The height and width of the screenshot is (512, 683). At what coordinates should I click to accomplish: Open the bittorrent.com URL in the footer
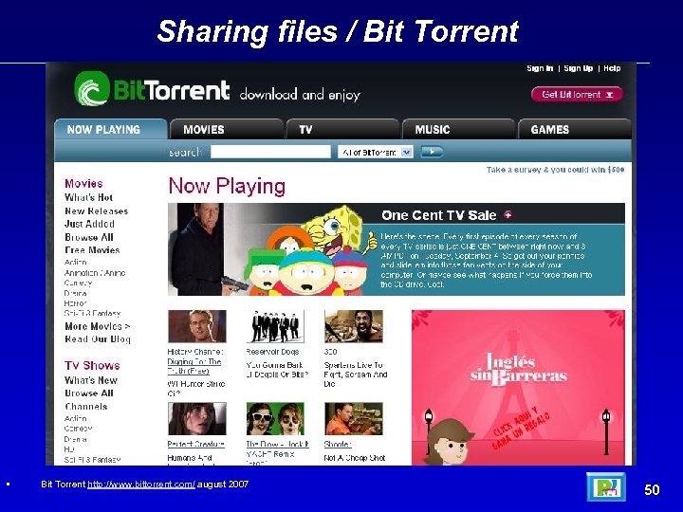click(141, 485)
